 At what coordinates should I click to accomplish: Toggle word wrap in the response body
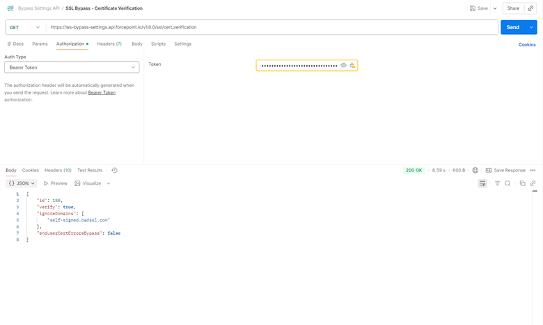pyautogui.click(x=482, y=183)
